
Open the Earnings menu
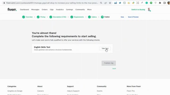[69, 9]
